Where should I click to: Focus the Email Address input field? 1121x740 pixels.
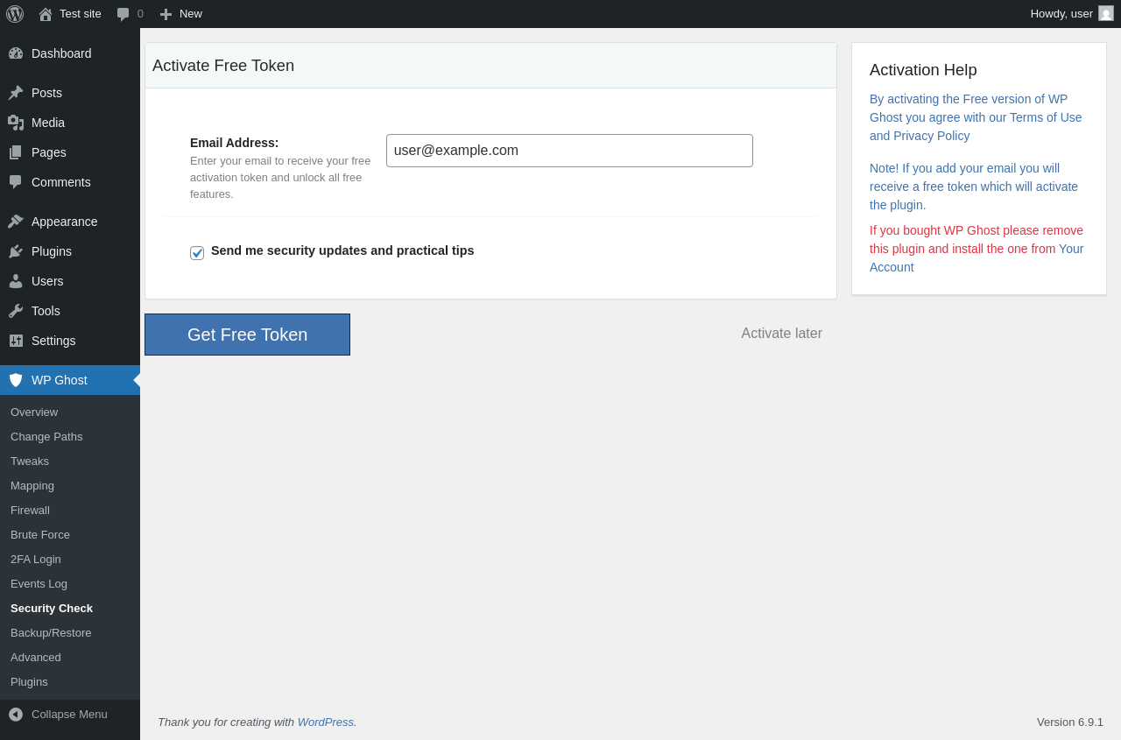point(569,151)
